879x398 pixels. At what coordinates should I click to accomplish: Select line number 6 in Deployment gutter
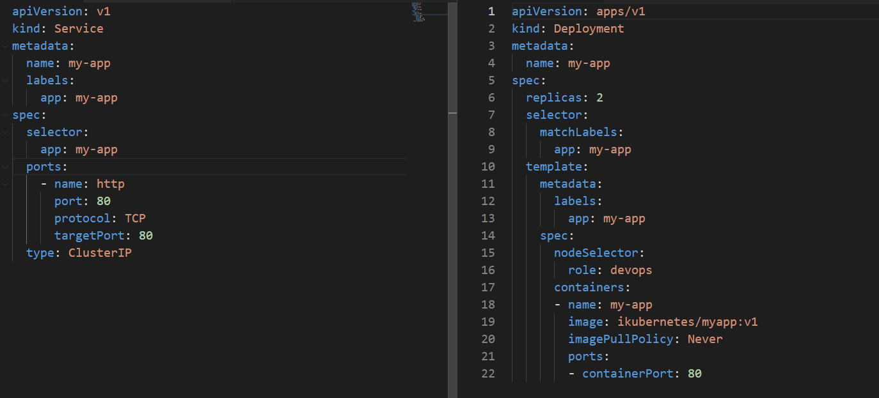[x=491, y=98]
